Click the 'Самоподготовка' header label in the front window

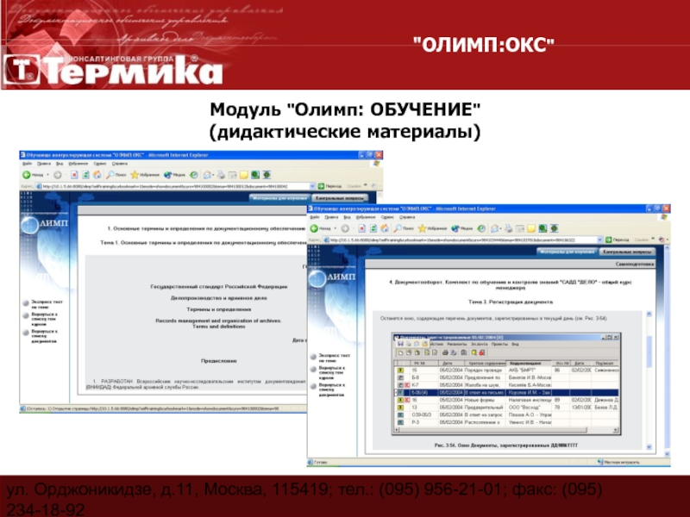(x=635, y=265)
